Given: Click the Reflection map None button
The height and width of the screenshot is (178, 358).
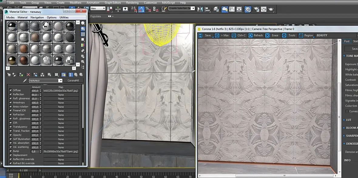Looking at the screenshot, I should [x=61, y=95].
